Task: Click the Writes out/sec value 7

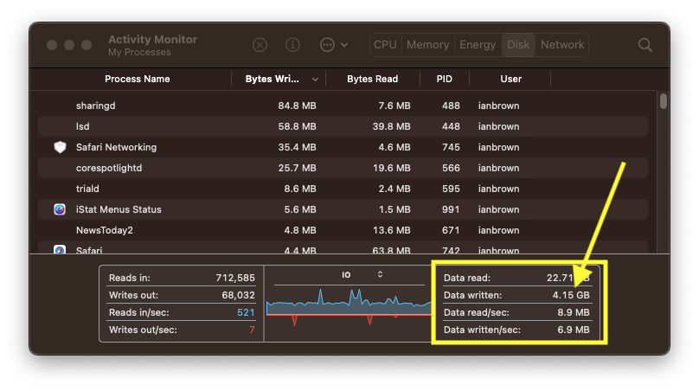Action: [252, 330]
